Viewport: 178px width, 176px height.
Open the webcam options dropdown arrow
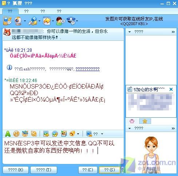[25, 21]
